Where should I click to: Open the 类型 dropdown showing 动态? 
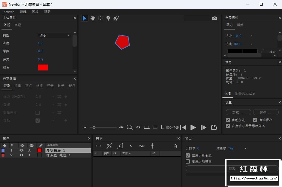point(54,35)
